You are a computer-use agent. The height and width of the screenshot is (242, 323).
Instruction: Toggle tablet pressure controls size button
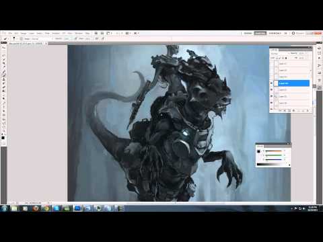pos(103,39)
